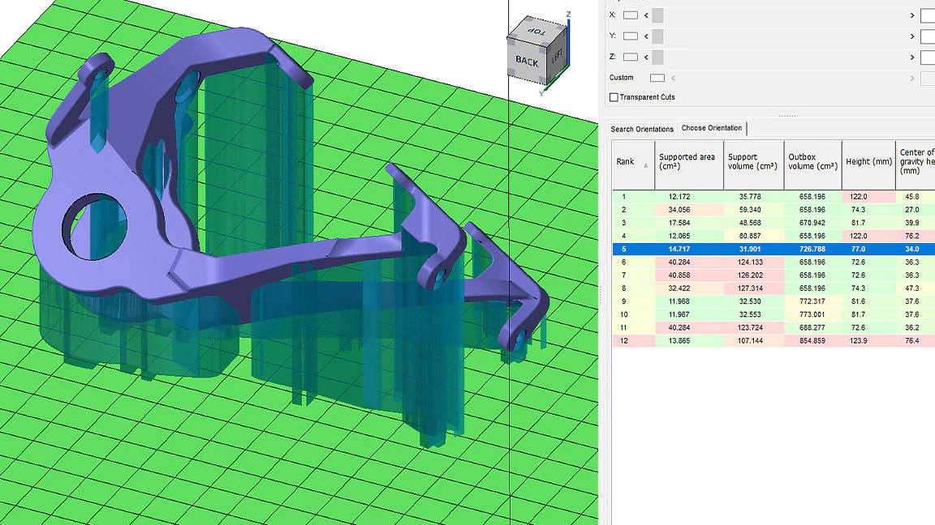Click the LEFT face of view cube
The image size is (935, 525).
(x=557, y=56)
